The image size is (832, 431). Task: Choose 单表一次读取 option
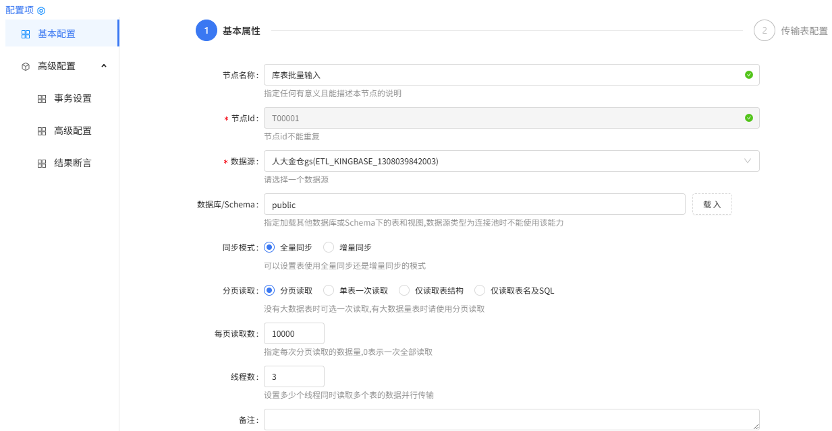(329, 290)
